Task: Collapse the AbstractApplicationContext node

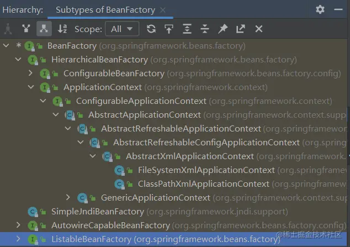Action: tap(56, 114)
